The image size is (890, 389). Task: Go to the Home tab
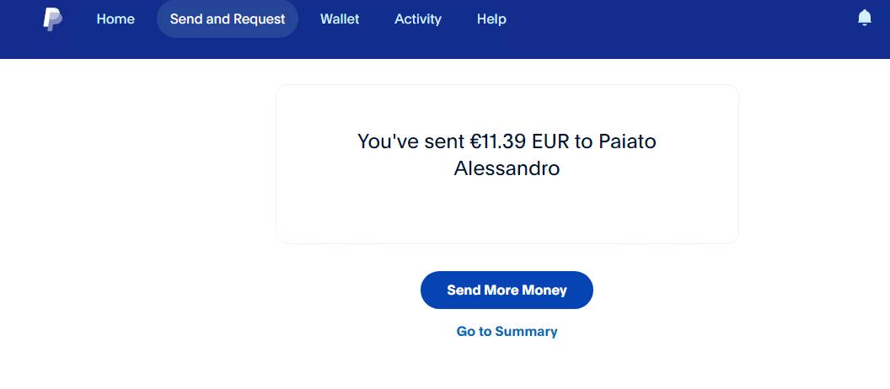tap(115, 19)
